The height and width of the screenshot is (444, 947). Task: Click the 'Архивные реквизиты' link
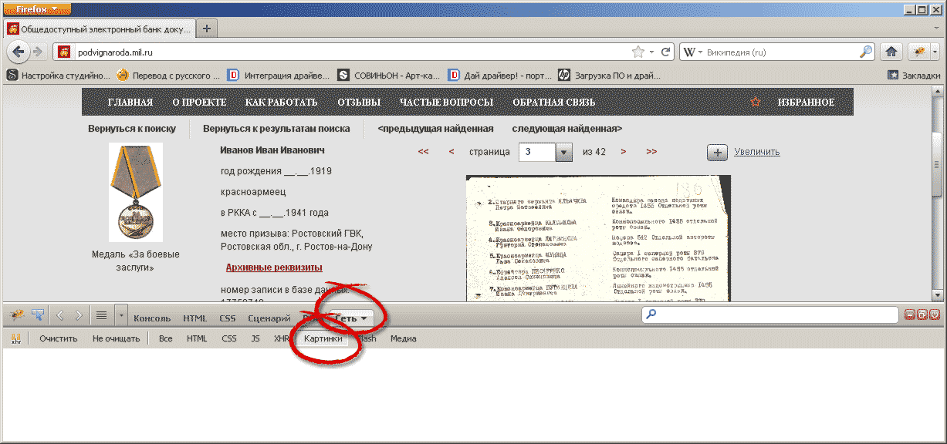(x=274, y=267)
